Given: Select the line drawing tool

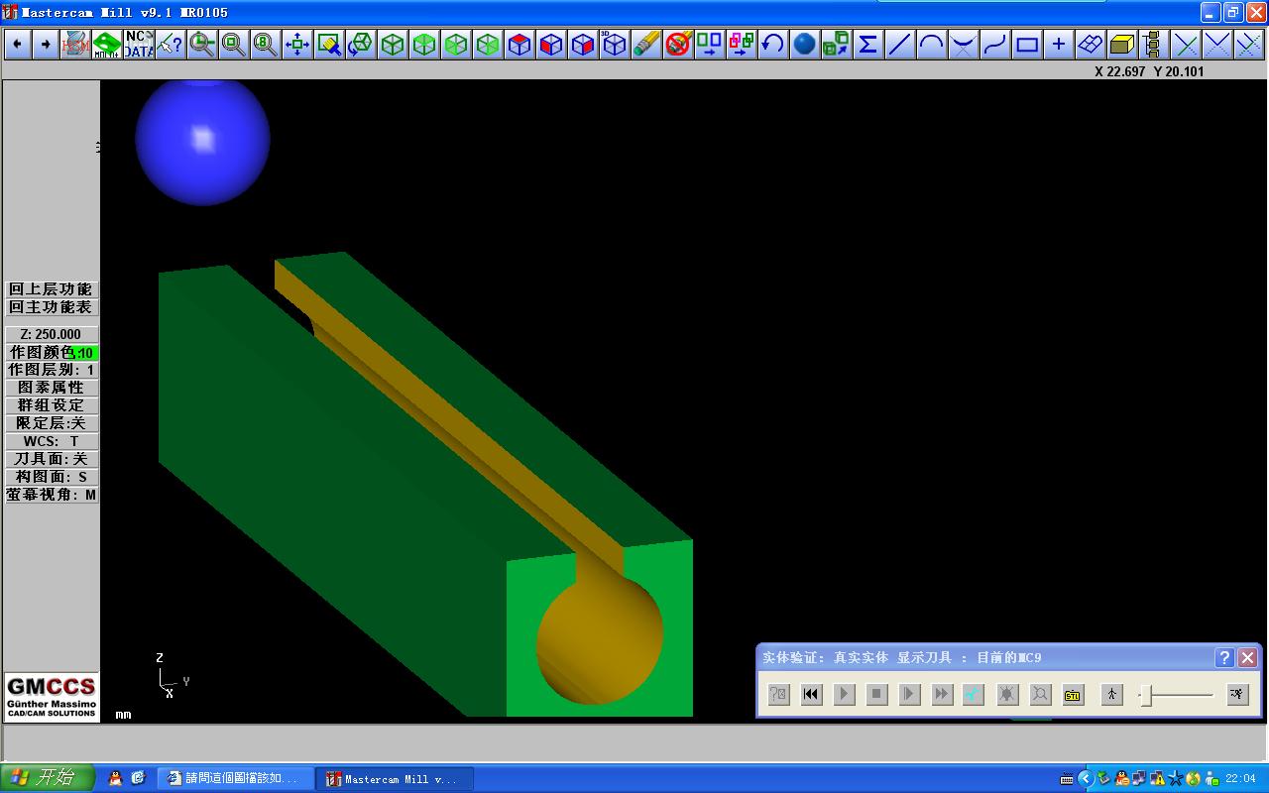Looking at the screenshot, I should click(900, 44).
